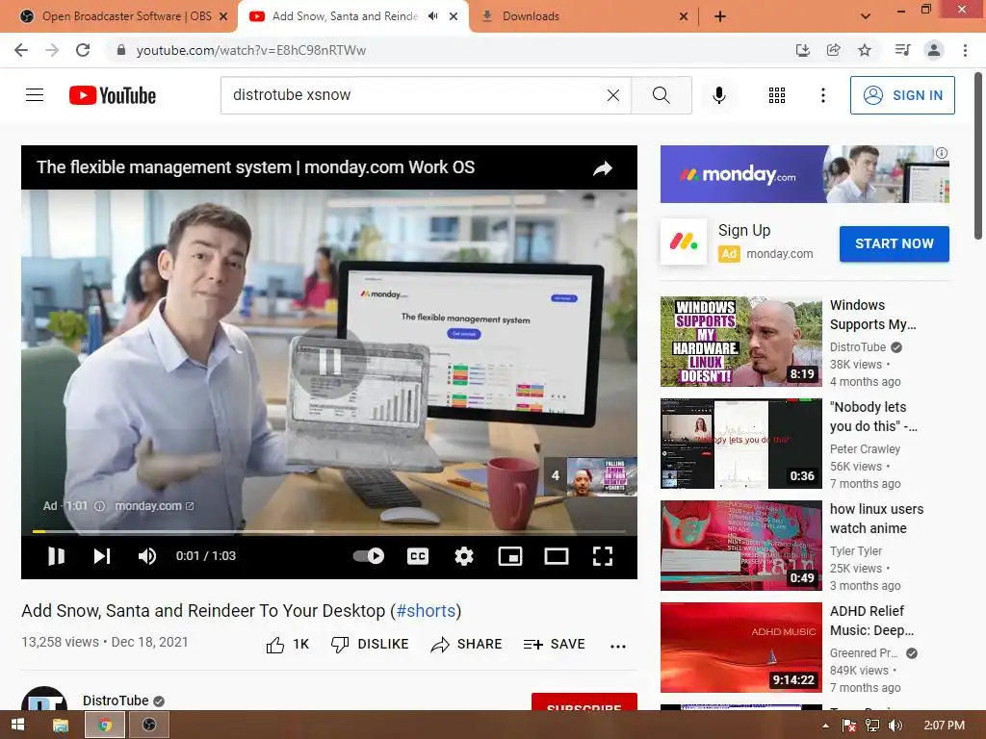Open File Explorer from the taskbar
Screen dimensions: 986x739
61,726
